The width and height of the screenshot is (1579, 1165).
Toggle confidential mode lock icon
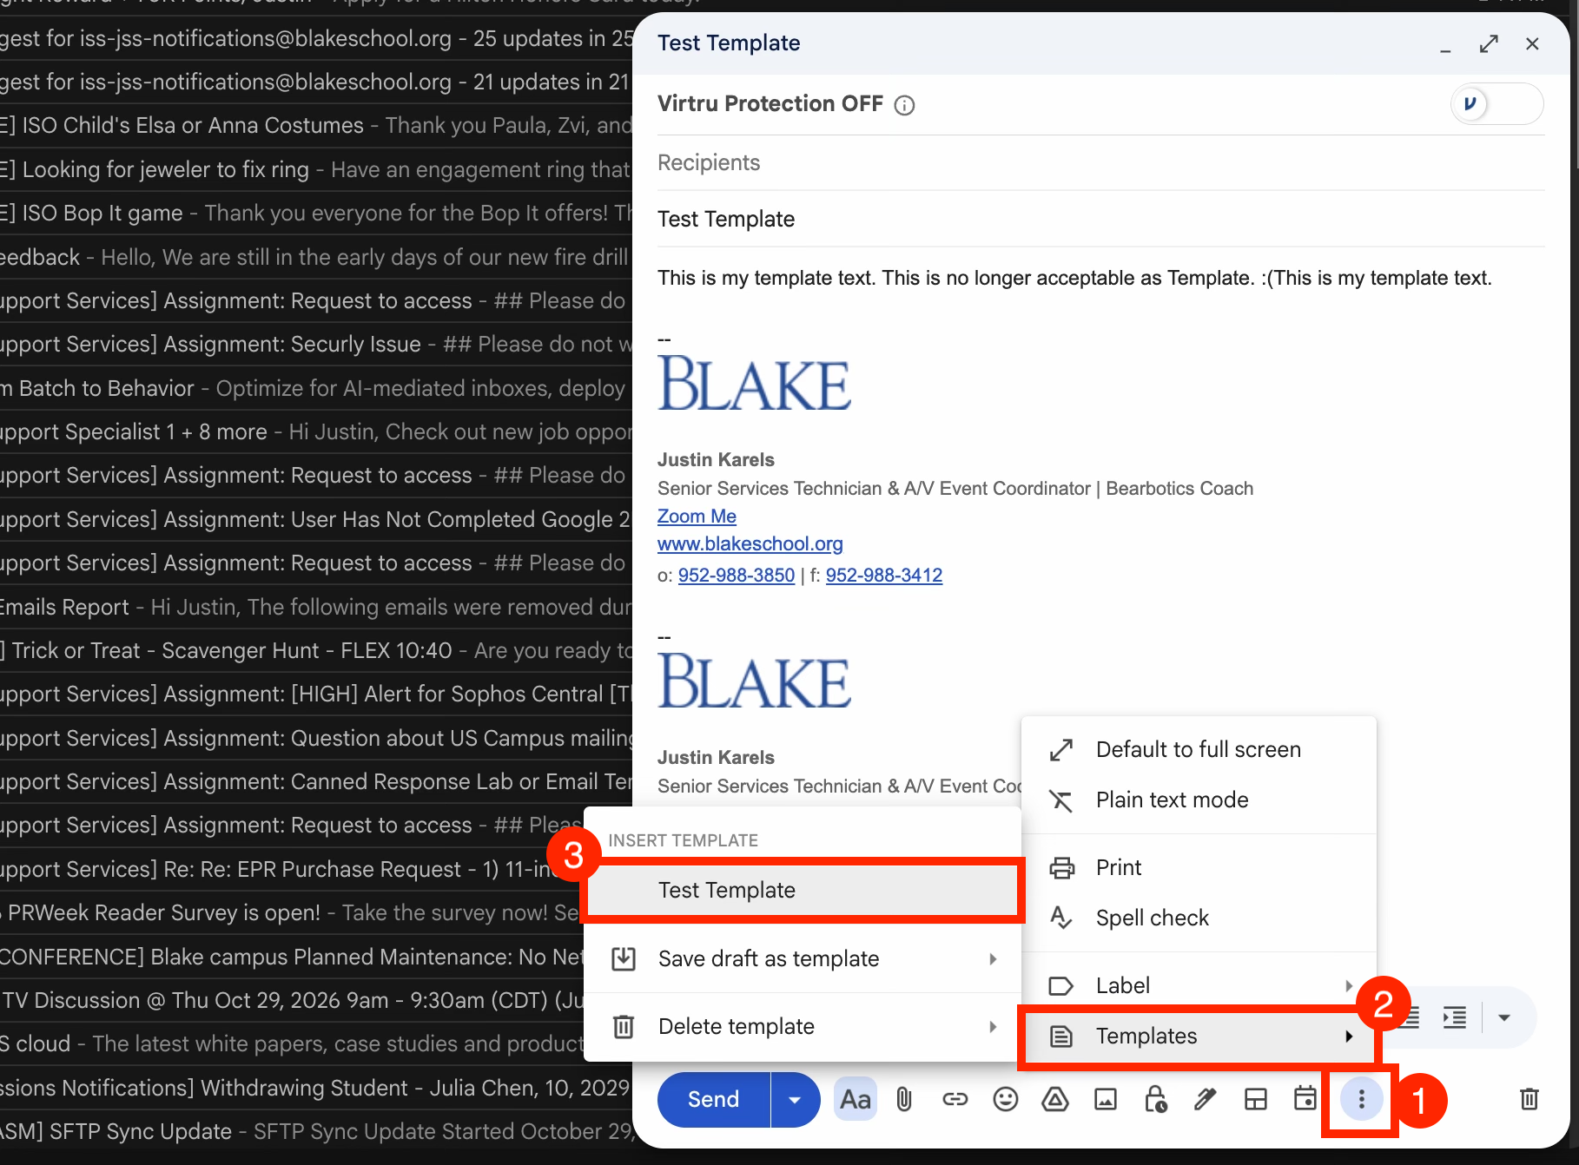tap(1155, 1100)
